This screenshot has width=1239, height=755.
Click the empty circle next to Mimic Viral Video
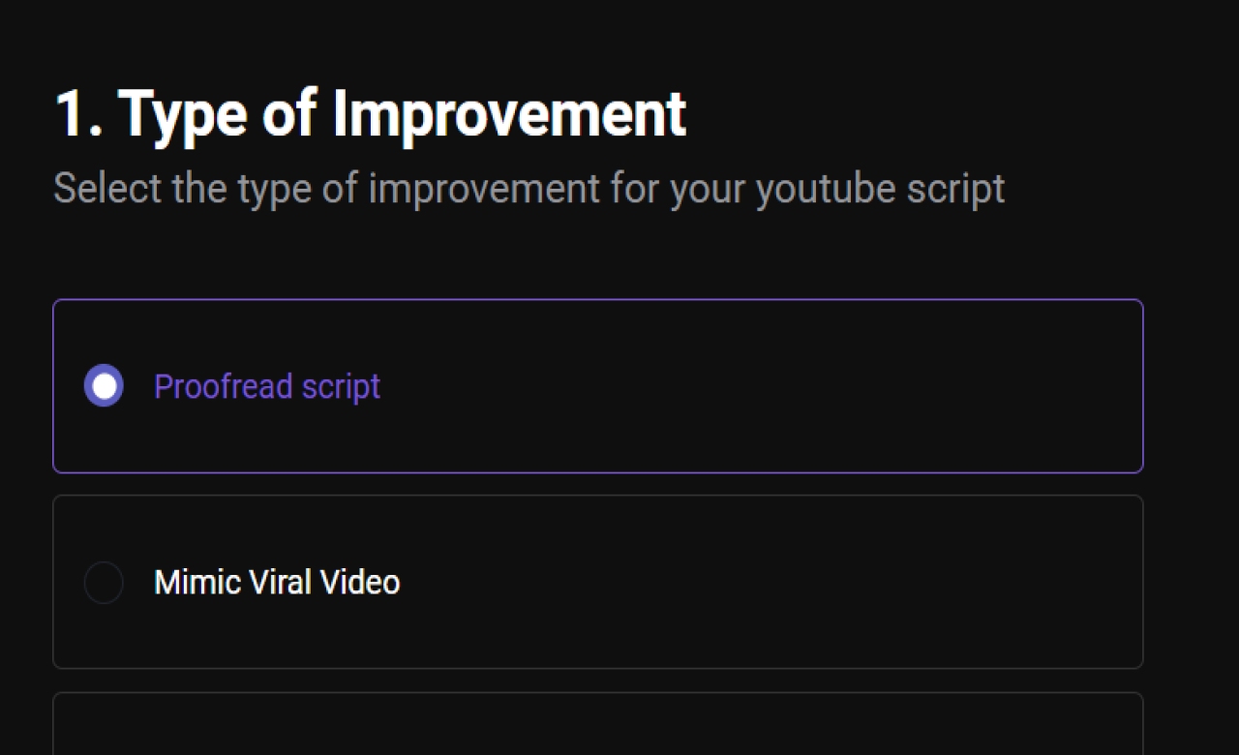coord(104,582)
